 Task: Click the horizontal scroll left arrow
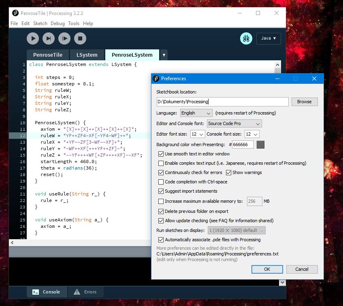pyautogui.click(x=12, y=242)
